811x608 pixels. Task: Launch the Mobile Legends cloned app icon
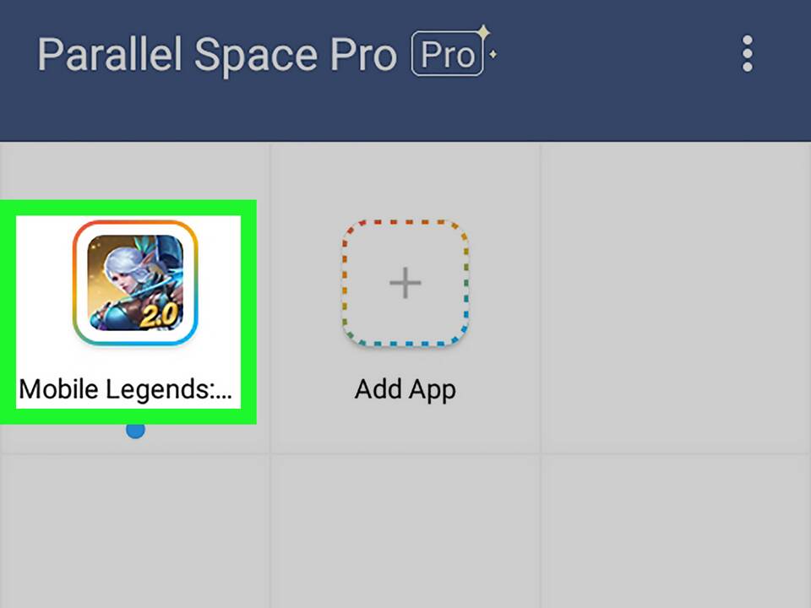pyautogui.click(x=135, y=283)
